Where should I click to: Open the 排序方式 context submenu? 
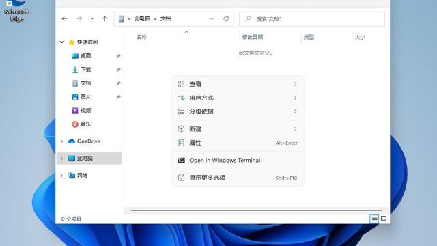[238, 98]
